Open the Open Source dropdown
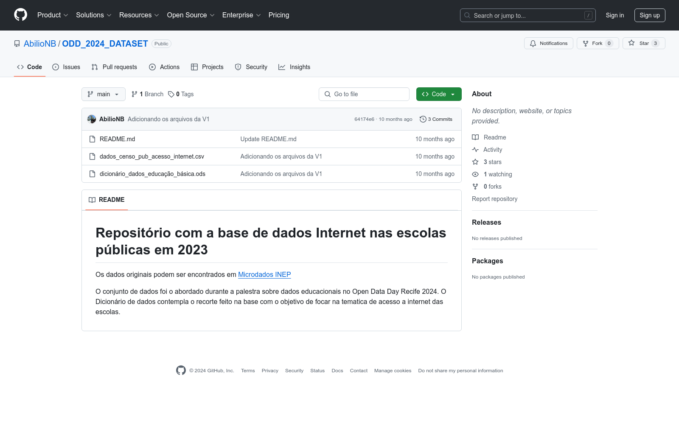 [191, 15]
